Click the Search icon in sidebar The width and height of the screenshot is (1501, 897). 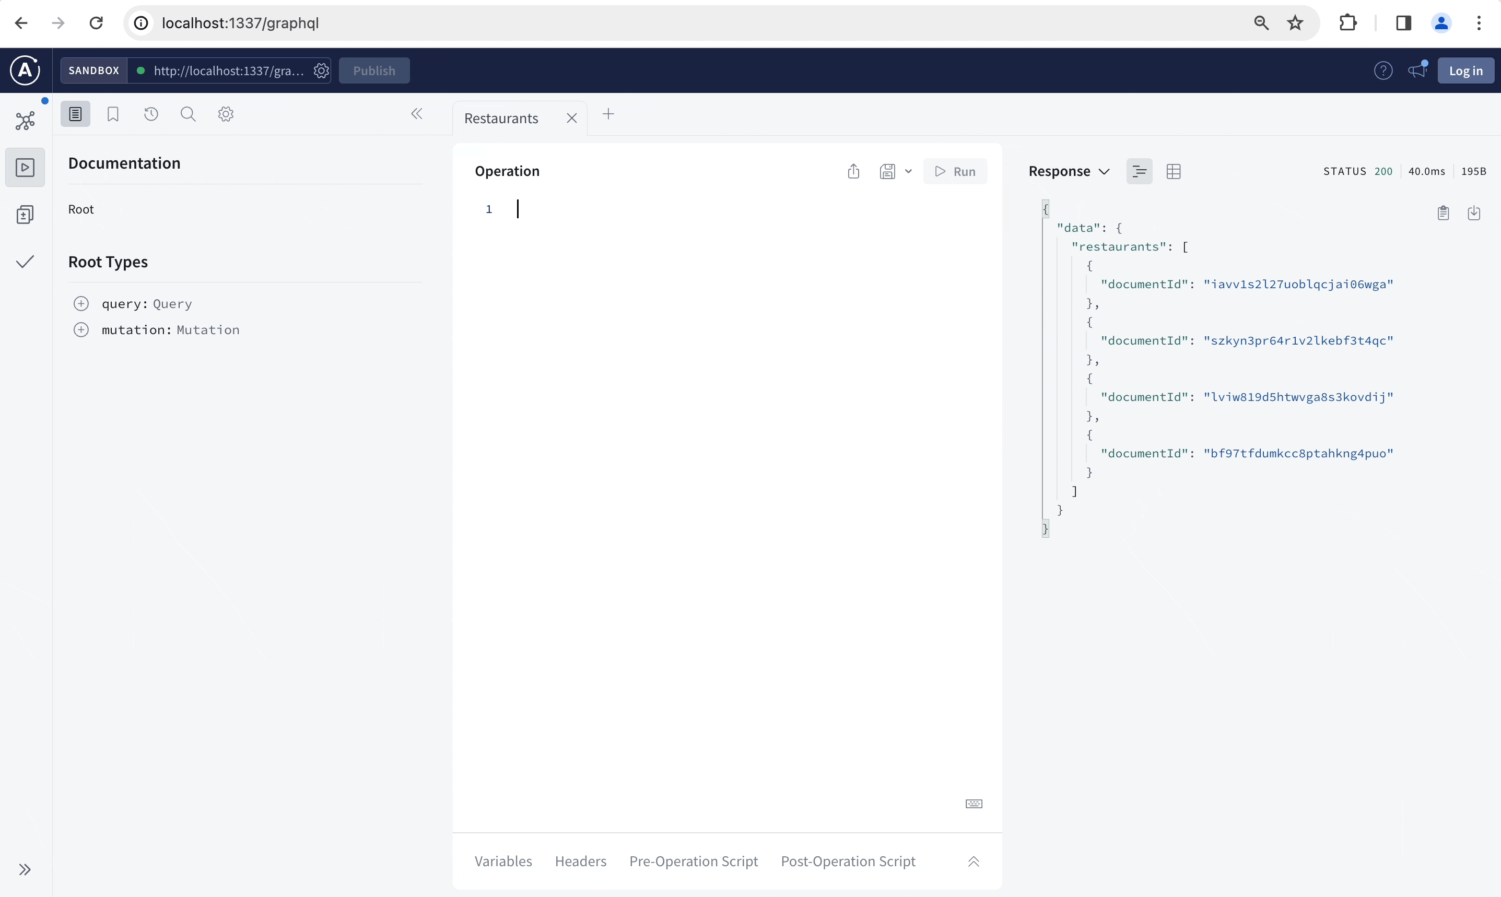click(x=188, y=114)
